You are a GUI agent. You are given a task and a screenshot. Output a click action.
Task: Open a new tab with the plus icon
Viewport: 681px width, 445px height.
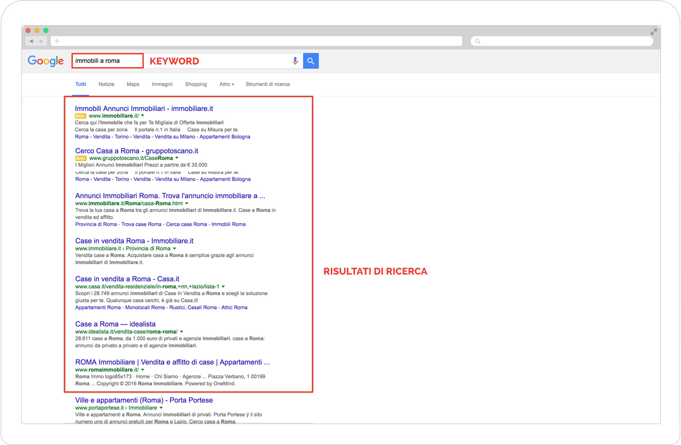(x=57, y=41)
